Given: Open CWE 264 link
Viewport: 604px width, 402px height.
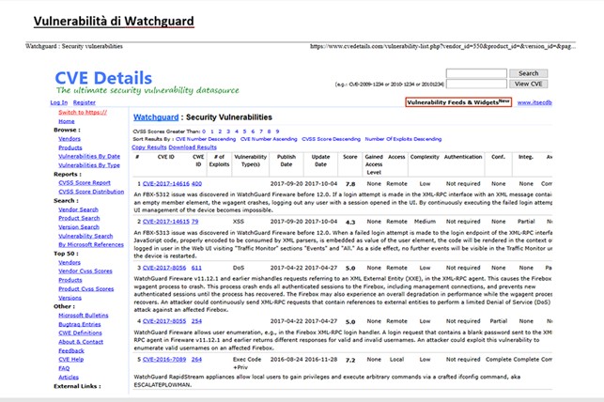Looking at the screenshot, I should pos(196,360).
